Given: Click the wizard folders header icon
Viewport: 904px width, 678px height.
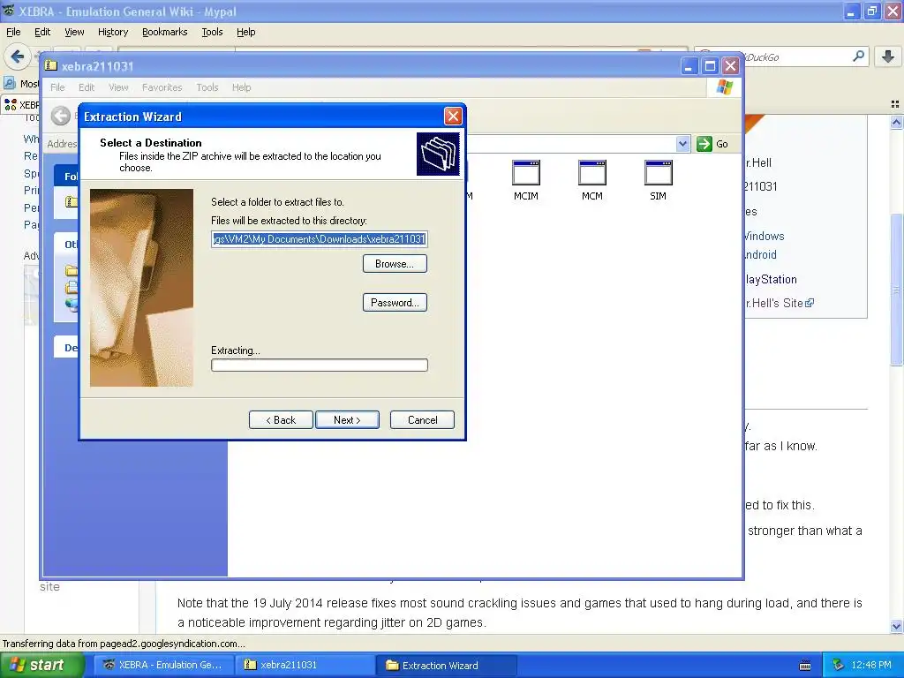Looking at the screenshot, I should [438, 154].
